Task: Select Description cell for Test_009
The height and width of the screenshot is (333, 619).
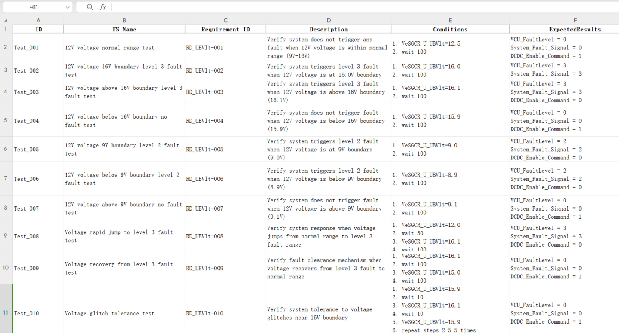Action: (x=329, y=268)
